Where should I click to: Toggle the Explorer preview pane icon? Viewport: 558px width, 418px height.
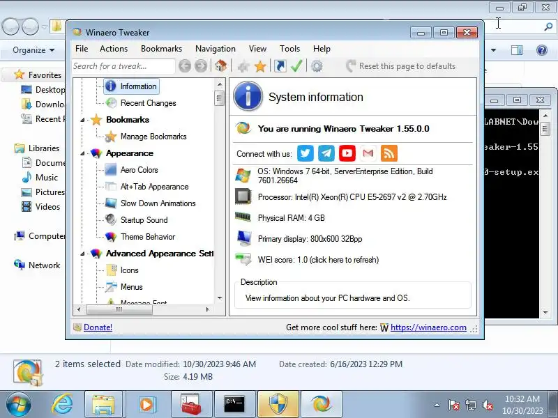(516, 50)
